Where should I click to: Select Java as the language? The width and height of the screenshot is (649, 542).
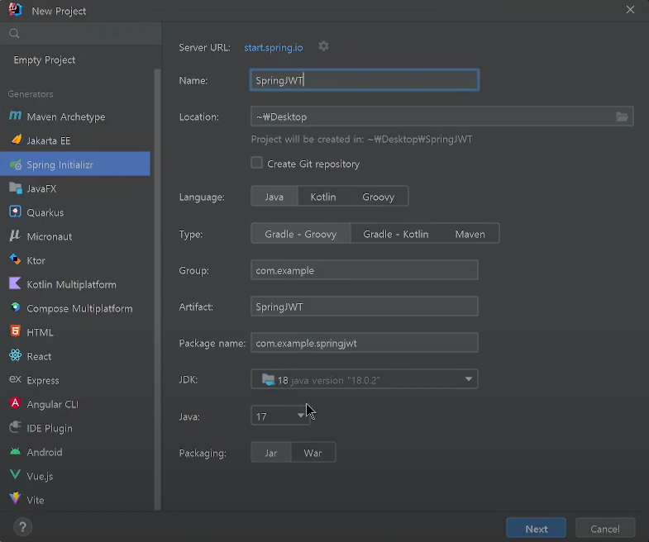[274, 197]
